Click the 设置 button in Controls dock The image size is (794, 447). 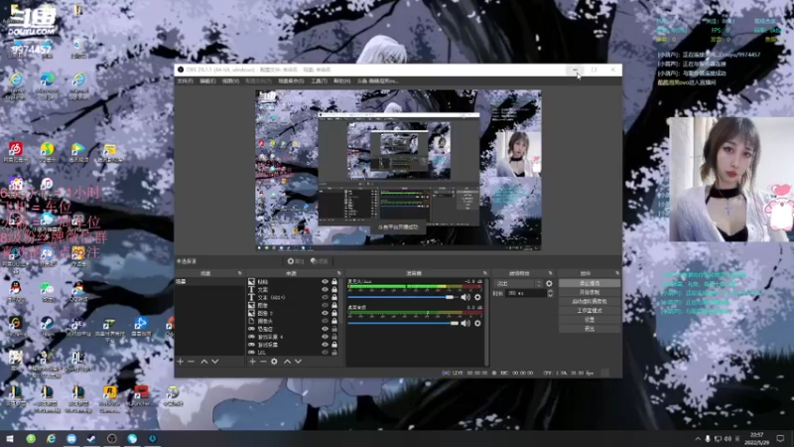click(x=590, y=320)
